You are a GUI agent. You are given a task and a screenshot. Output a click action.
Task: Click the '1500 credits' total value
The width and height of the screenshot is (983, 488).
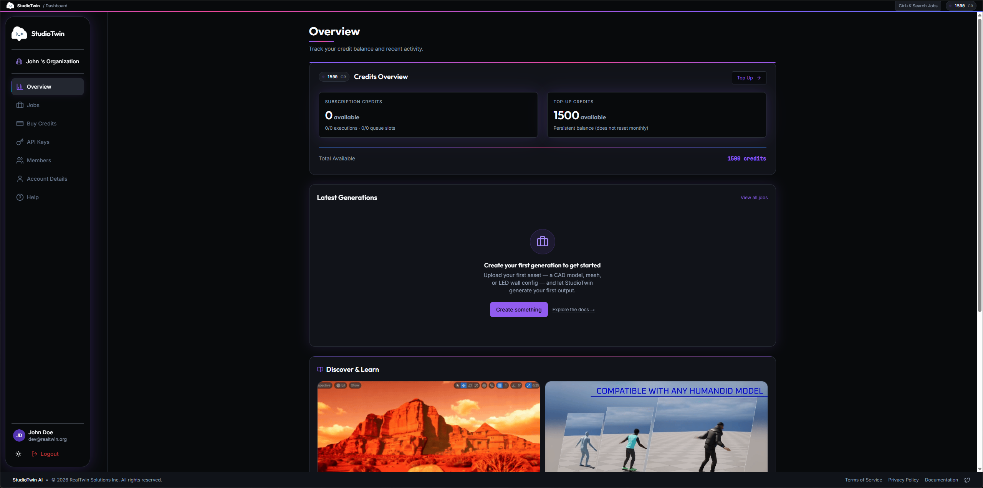coord(746,158)
